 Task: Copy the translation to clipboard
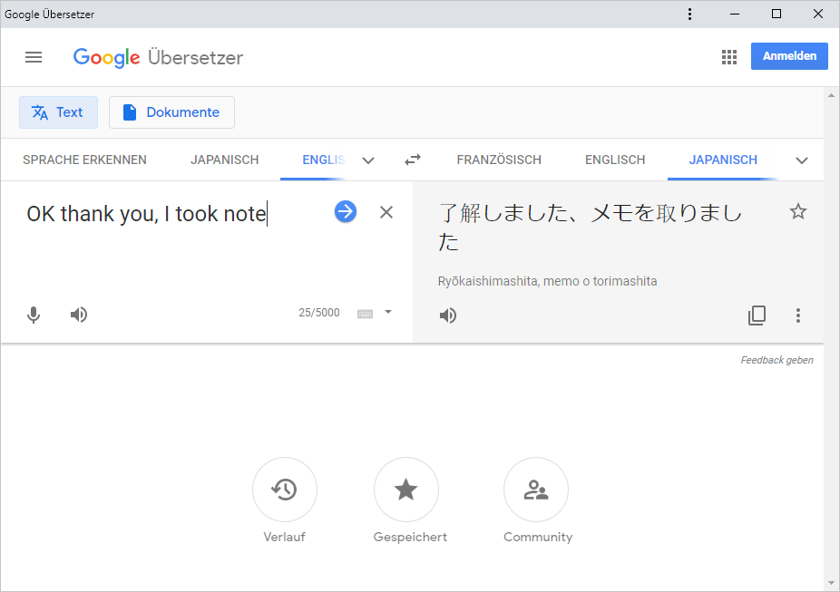(x=757, y=315)
